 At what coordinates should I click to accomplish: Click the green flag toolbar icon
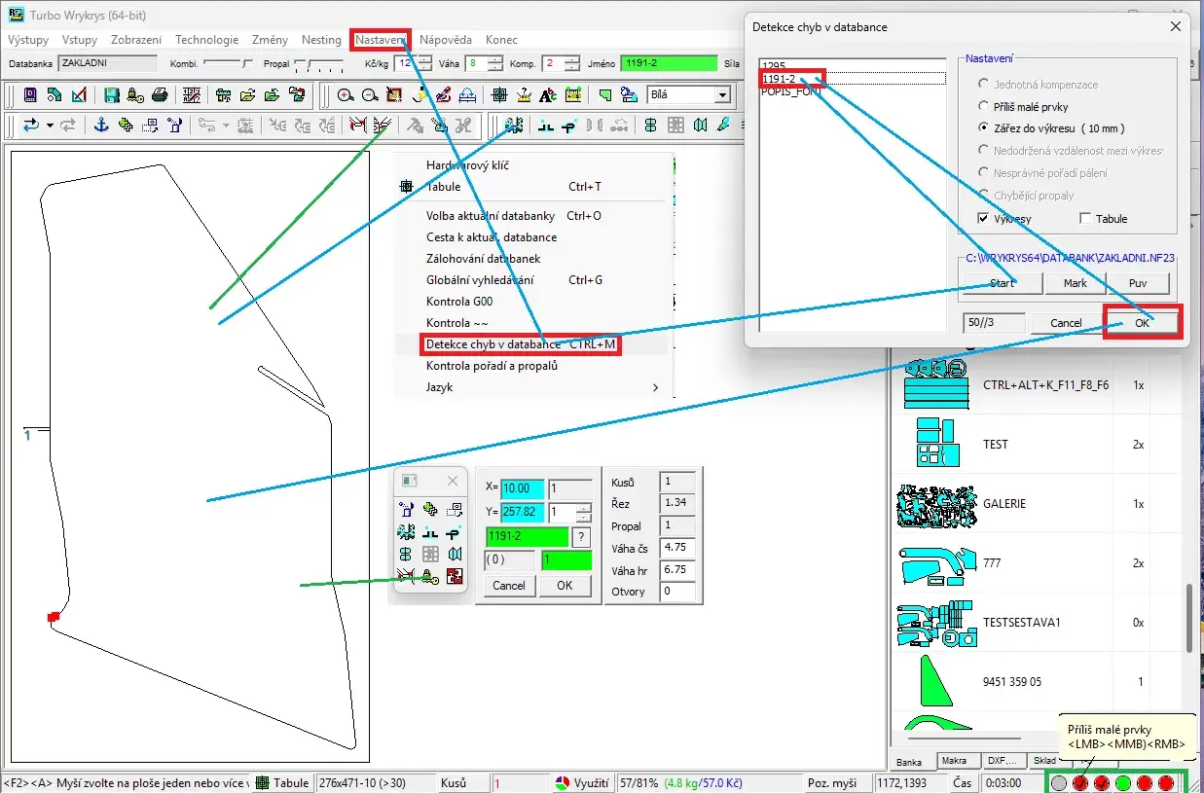click(605, 94)
